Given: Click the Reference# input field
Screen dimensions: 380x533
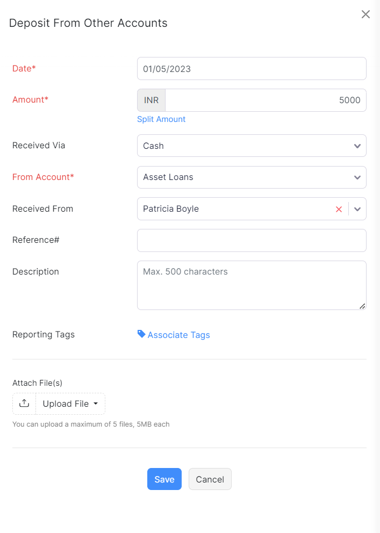Looking at the screenshot, I should coord(252,240).
